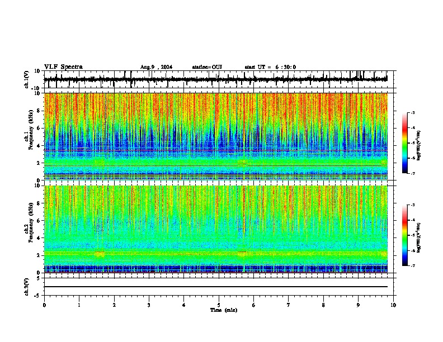This screenshot has height=342, width=443.
Task: Click the "10" tick on the time axis
Action: coord(393,305)
